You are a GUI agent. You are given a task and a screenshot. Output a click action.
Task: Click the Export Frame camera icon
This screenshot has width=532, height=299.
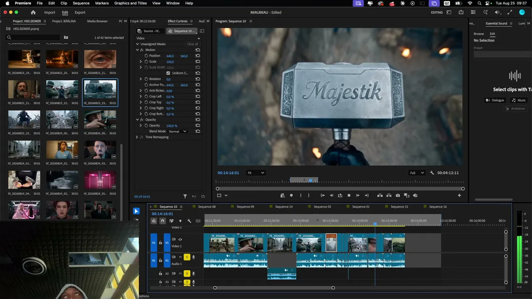398,195
